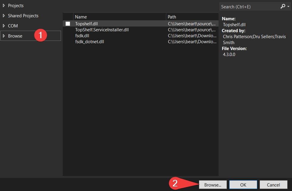The height and width of the screenshot is (191, 292).
Task: Sort by the Path column header
Action: click(192, 17)
